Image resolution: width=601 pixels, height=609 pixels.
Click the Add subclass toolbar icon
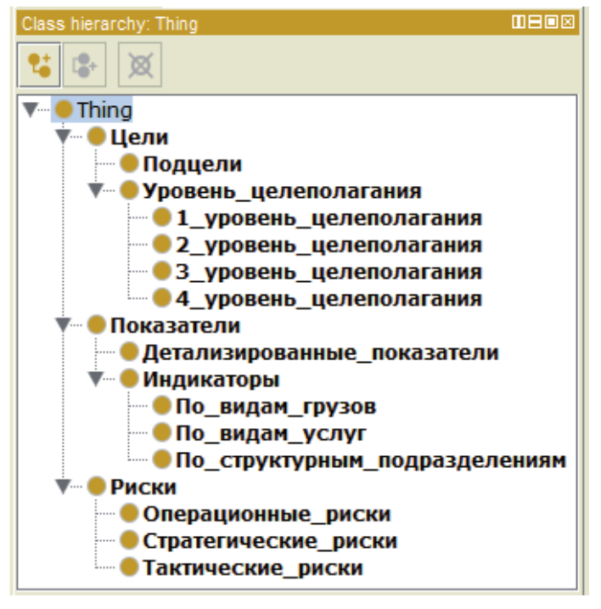[40, 65]
